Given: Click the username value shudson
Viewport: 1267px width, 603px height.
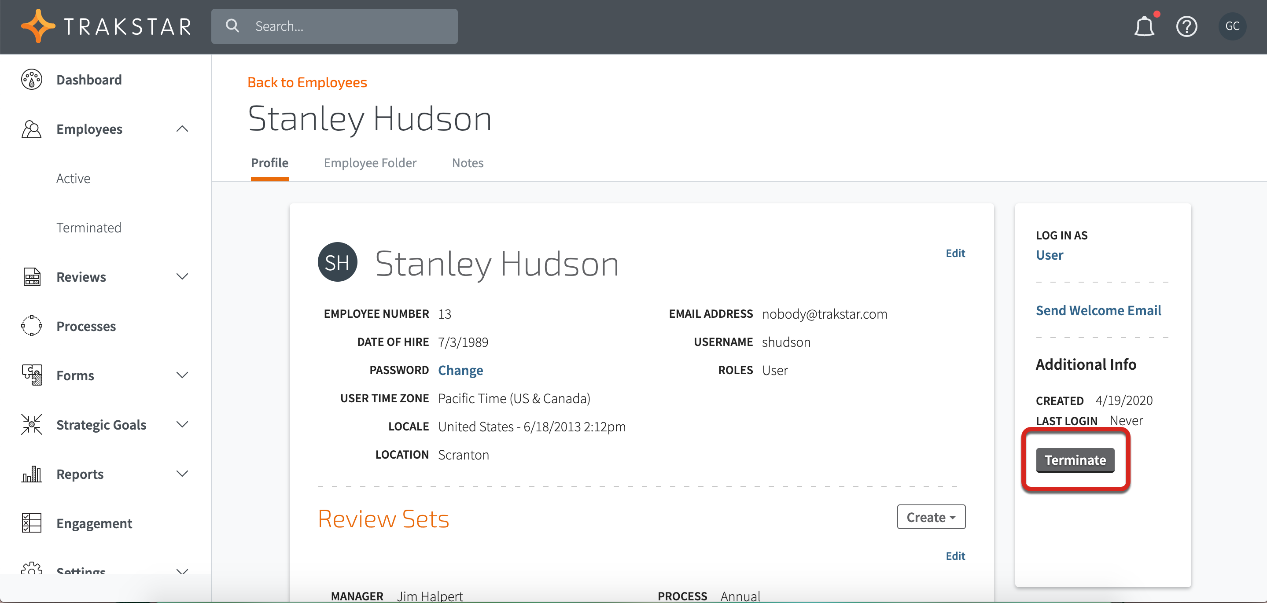Looking at the screenshot, I should (786, 342).
